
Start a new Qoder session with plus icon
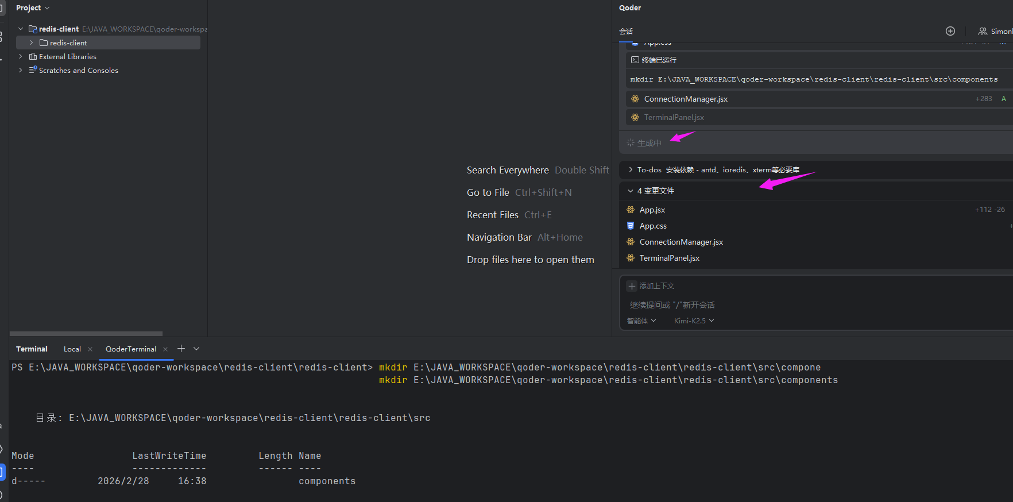(950, 31)
